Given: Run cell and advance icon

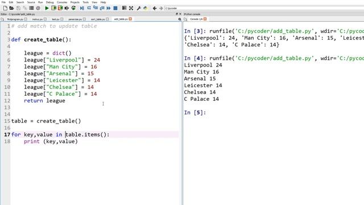Looking at the screenshot, I should [x=60, y=8].
